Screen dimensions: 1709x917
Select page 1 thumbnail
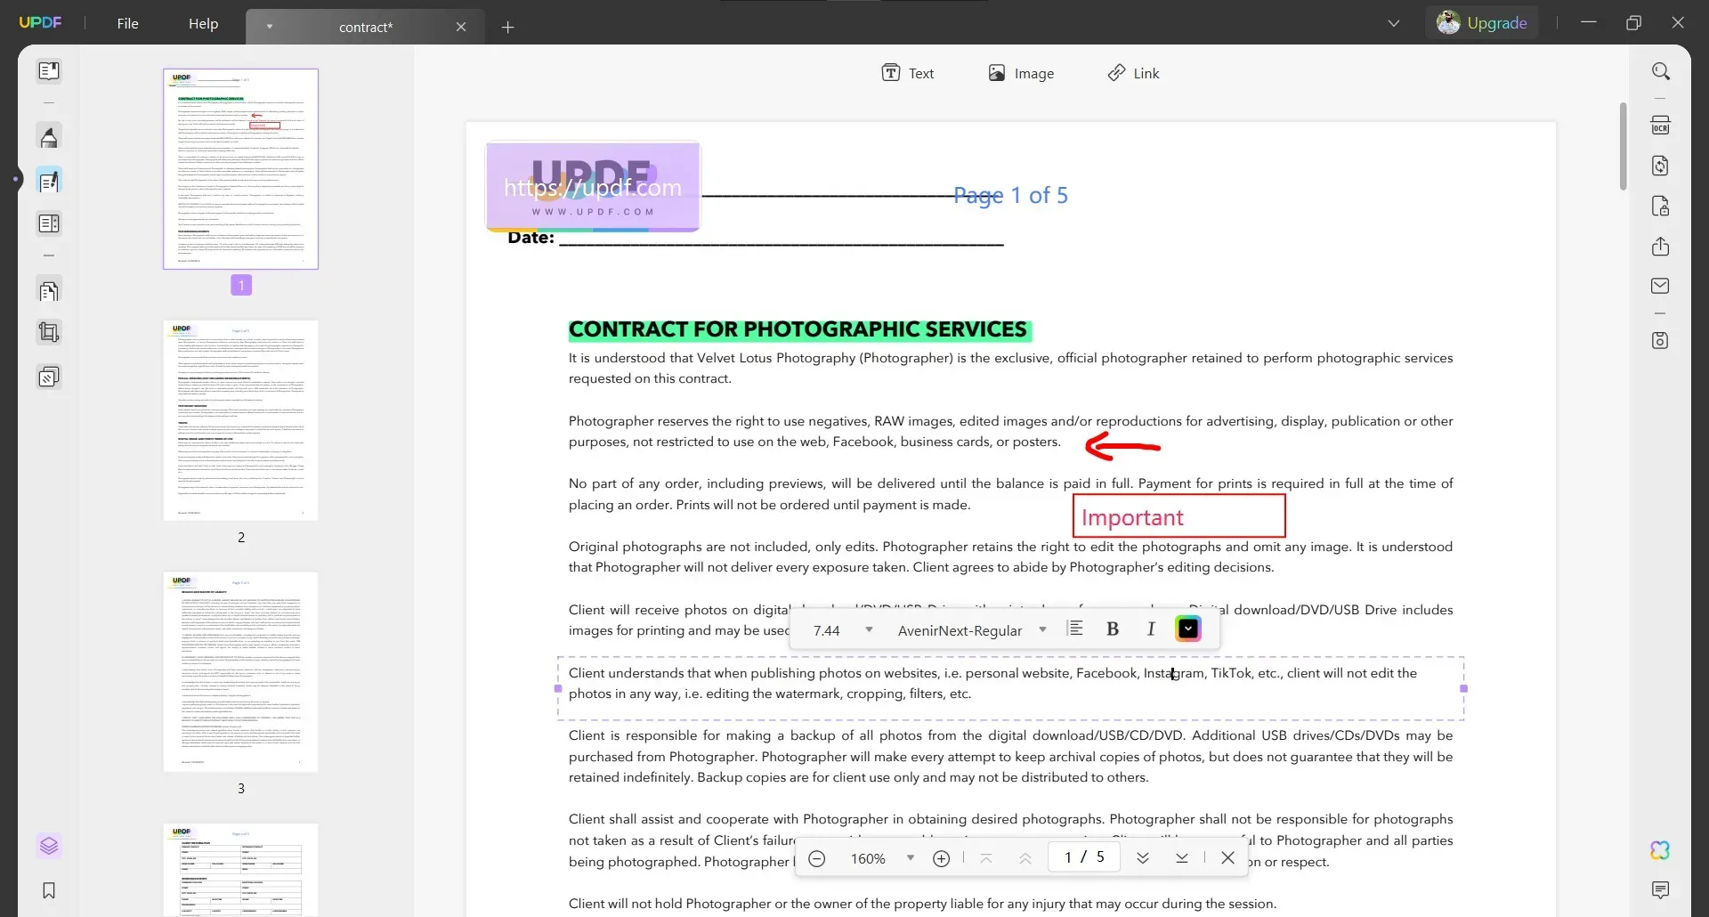pyautogui.click(x=240, y=169)
